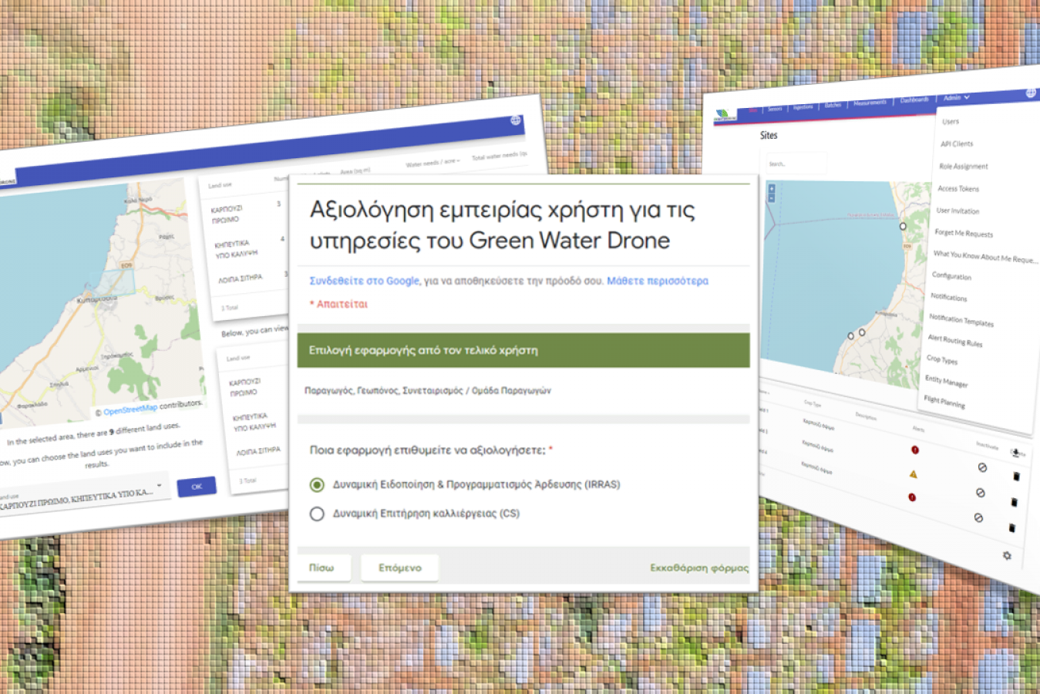Viewport: 1040px width, 694px height.
Task: Click the leaf logo in Sites window
Action: click(725, 116)
